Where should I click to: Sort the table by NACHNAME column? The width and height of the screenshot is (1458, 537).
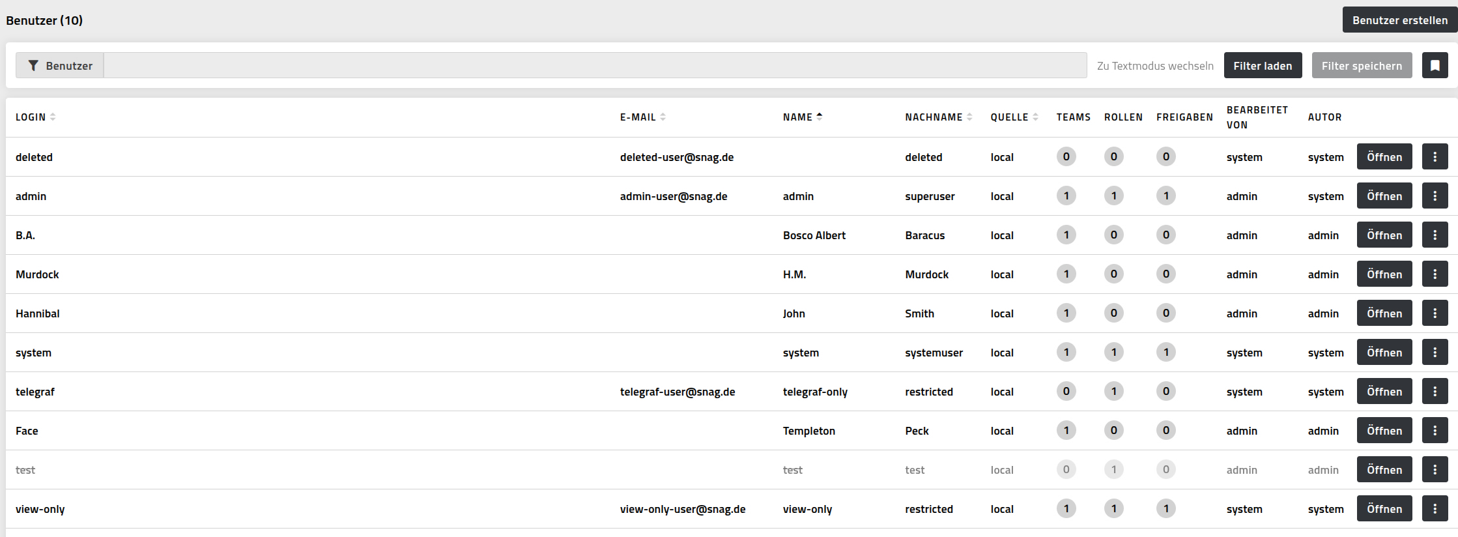[x=939, y=117]
